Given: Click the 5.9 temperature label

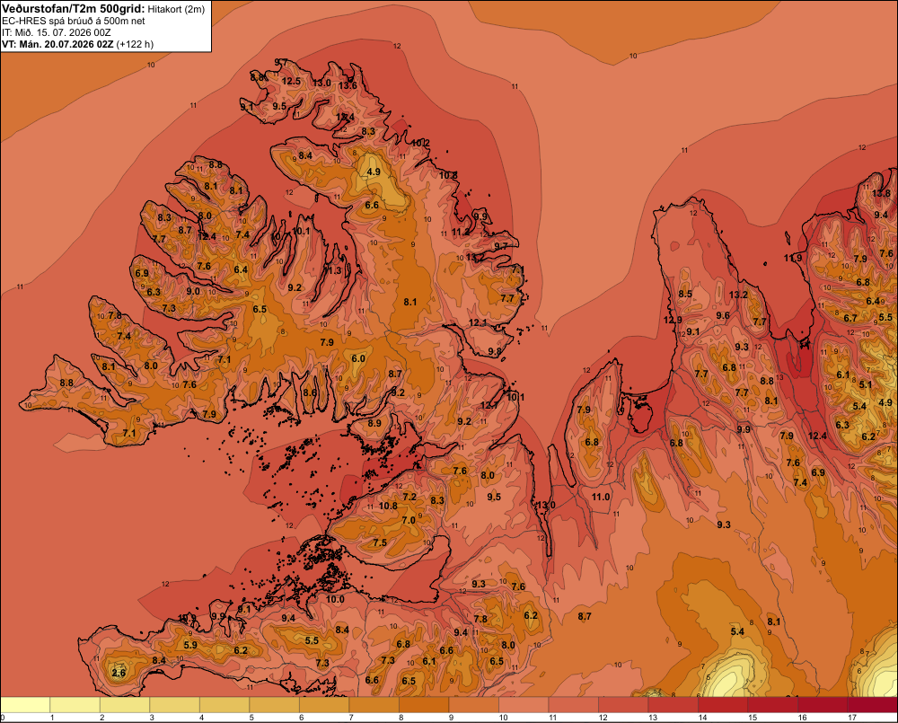Looking at the screenshot, I should [190, 645].
